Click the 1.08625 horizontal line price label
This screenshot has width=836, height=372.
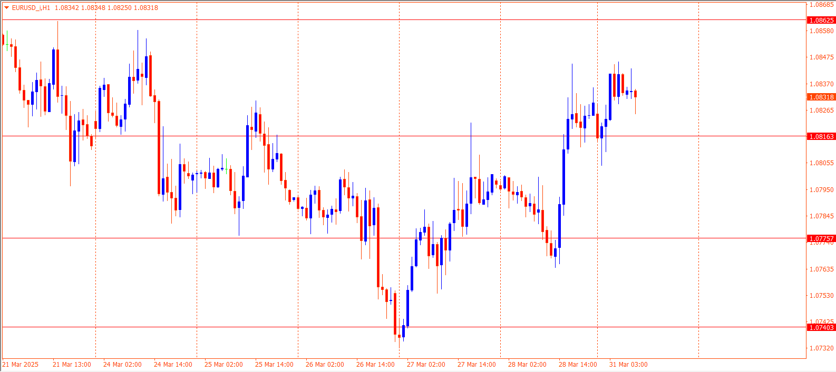point(821,20)
